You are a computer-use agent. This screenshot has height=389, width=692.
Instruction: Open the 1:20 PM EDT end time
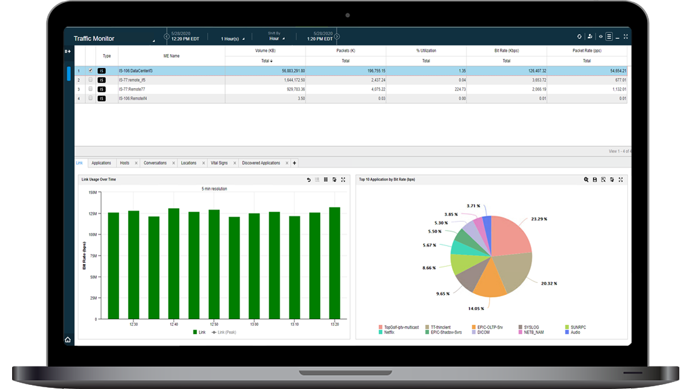[x=319, y=39]
